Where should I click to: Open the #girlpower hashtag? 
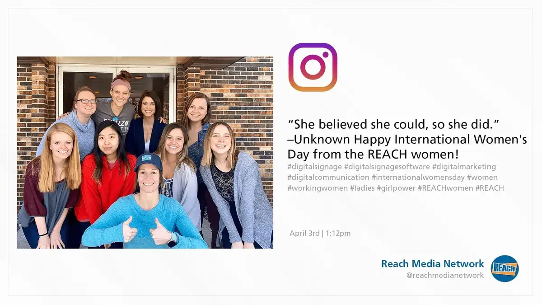[396, 188]
